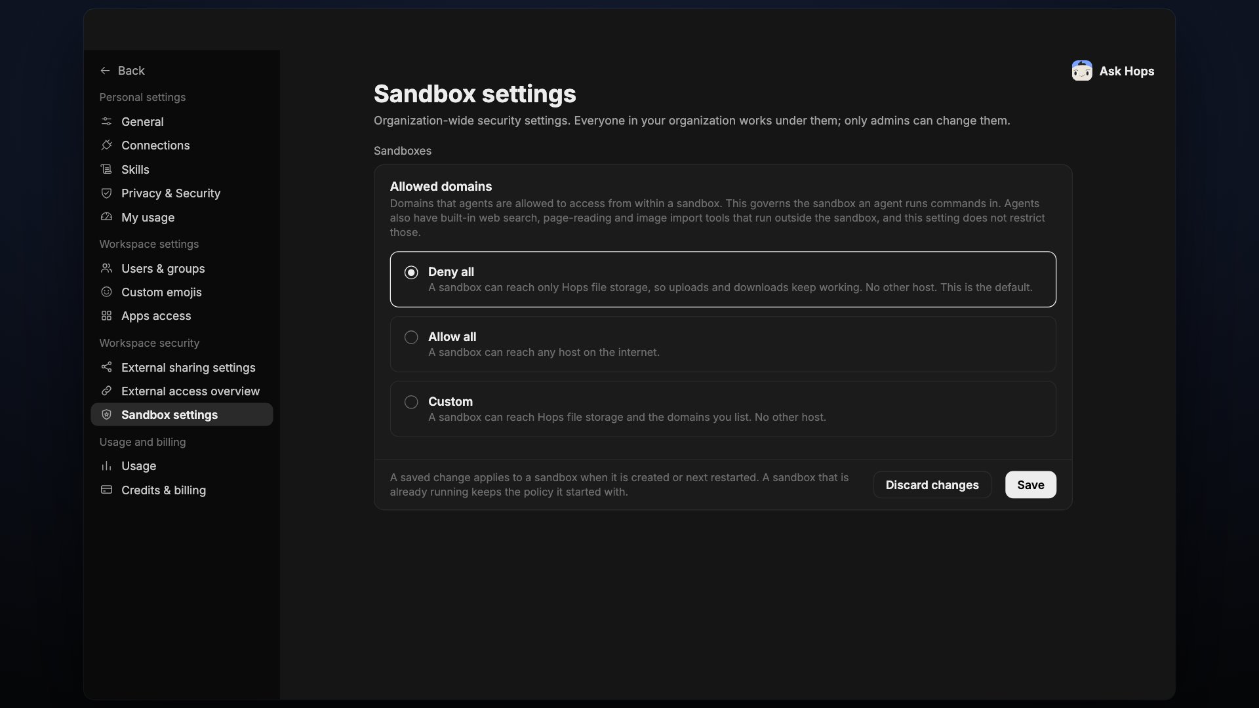Click the Custom option description text
This screenshot has height=708, width=1259.
pos(627,417)
